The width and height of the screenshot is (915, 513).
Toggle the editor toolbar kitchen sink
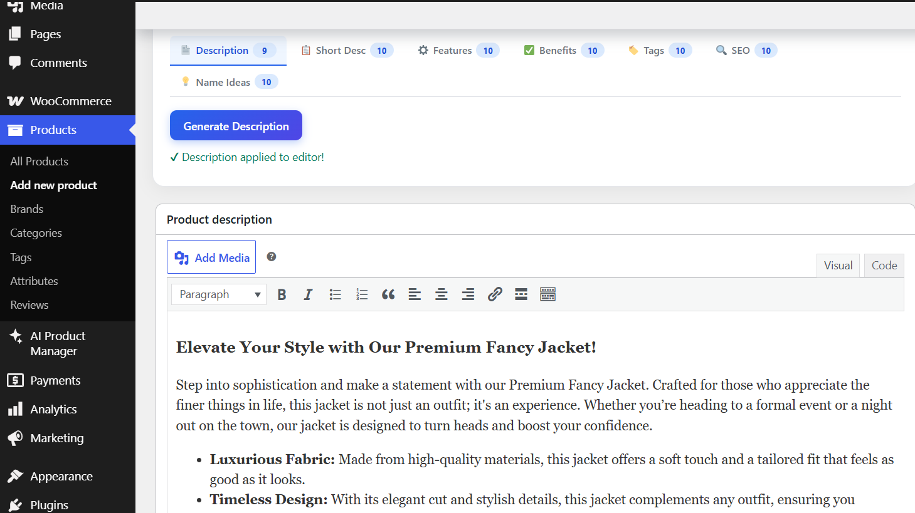tap(547, 294)
